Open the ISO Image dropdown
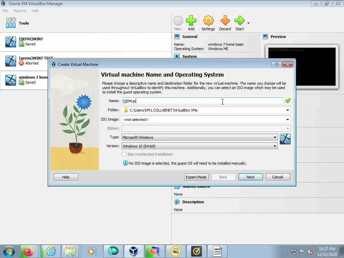 pyautogui.click(x=288, y=120)
